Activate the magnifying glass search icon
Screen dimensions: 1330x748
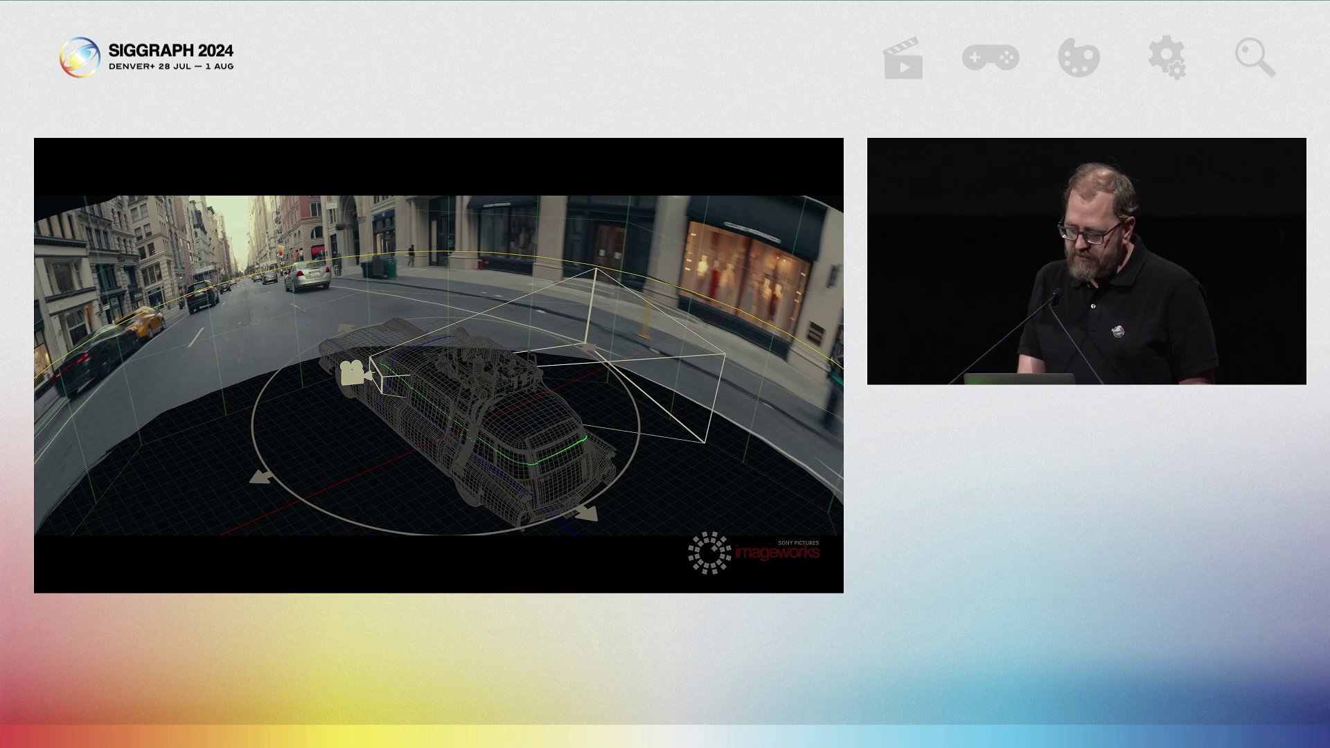(x=1254, y=58)
